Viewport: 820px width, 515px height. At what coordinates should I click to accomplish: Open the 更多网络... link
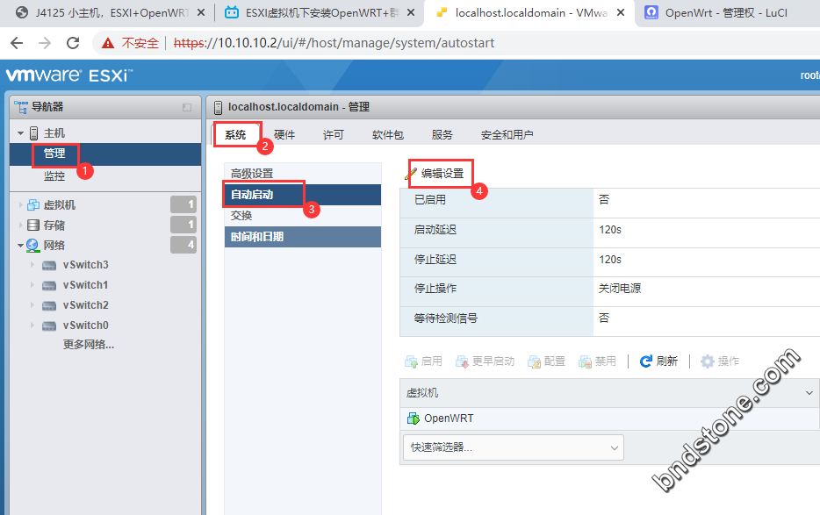click(x=89, y=345)
